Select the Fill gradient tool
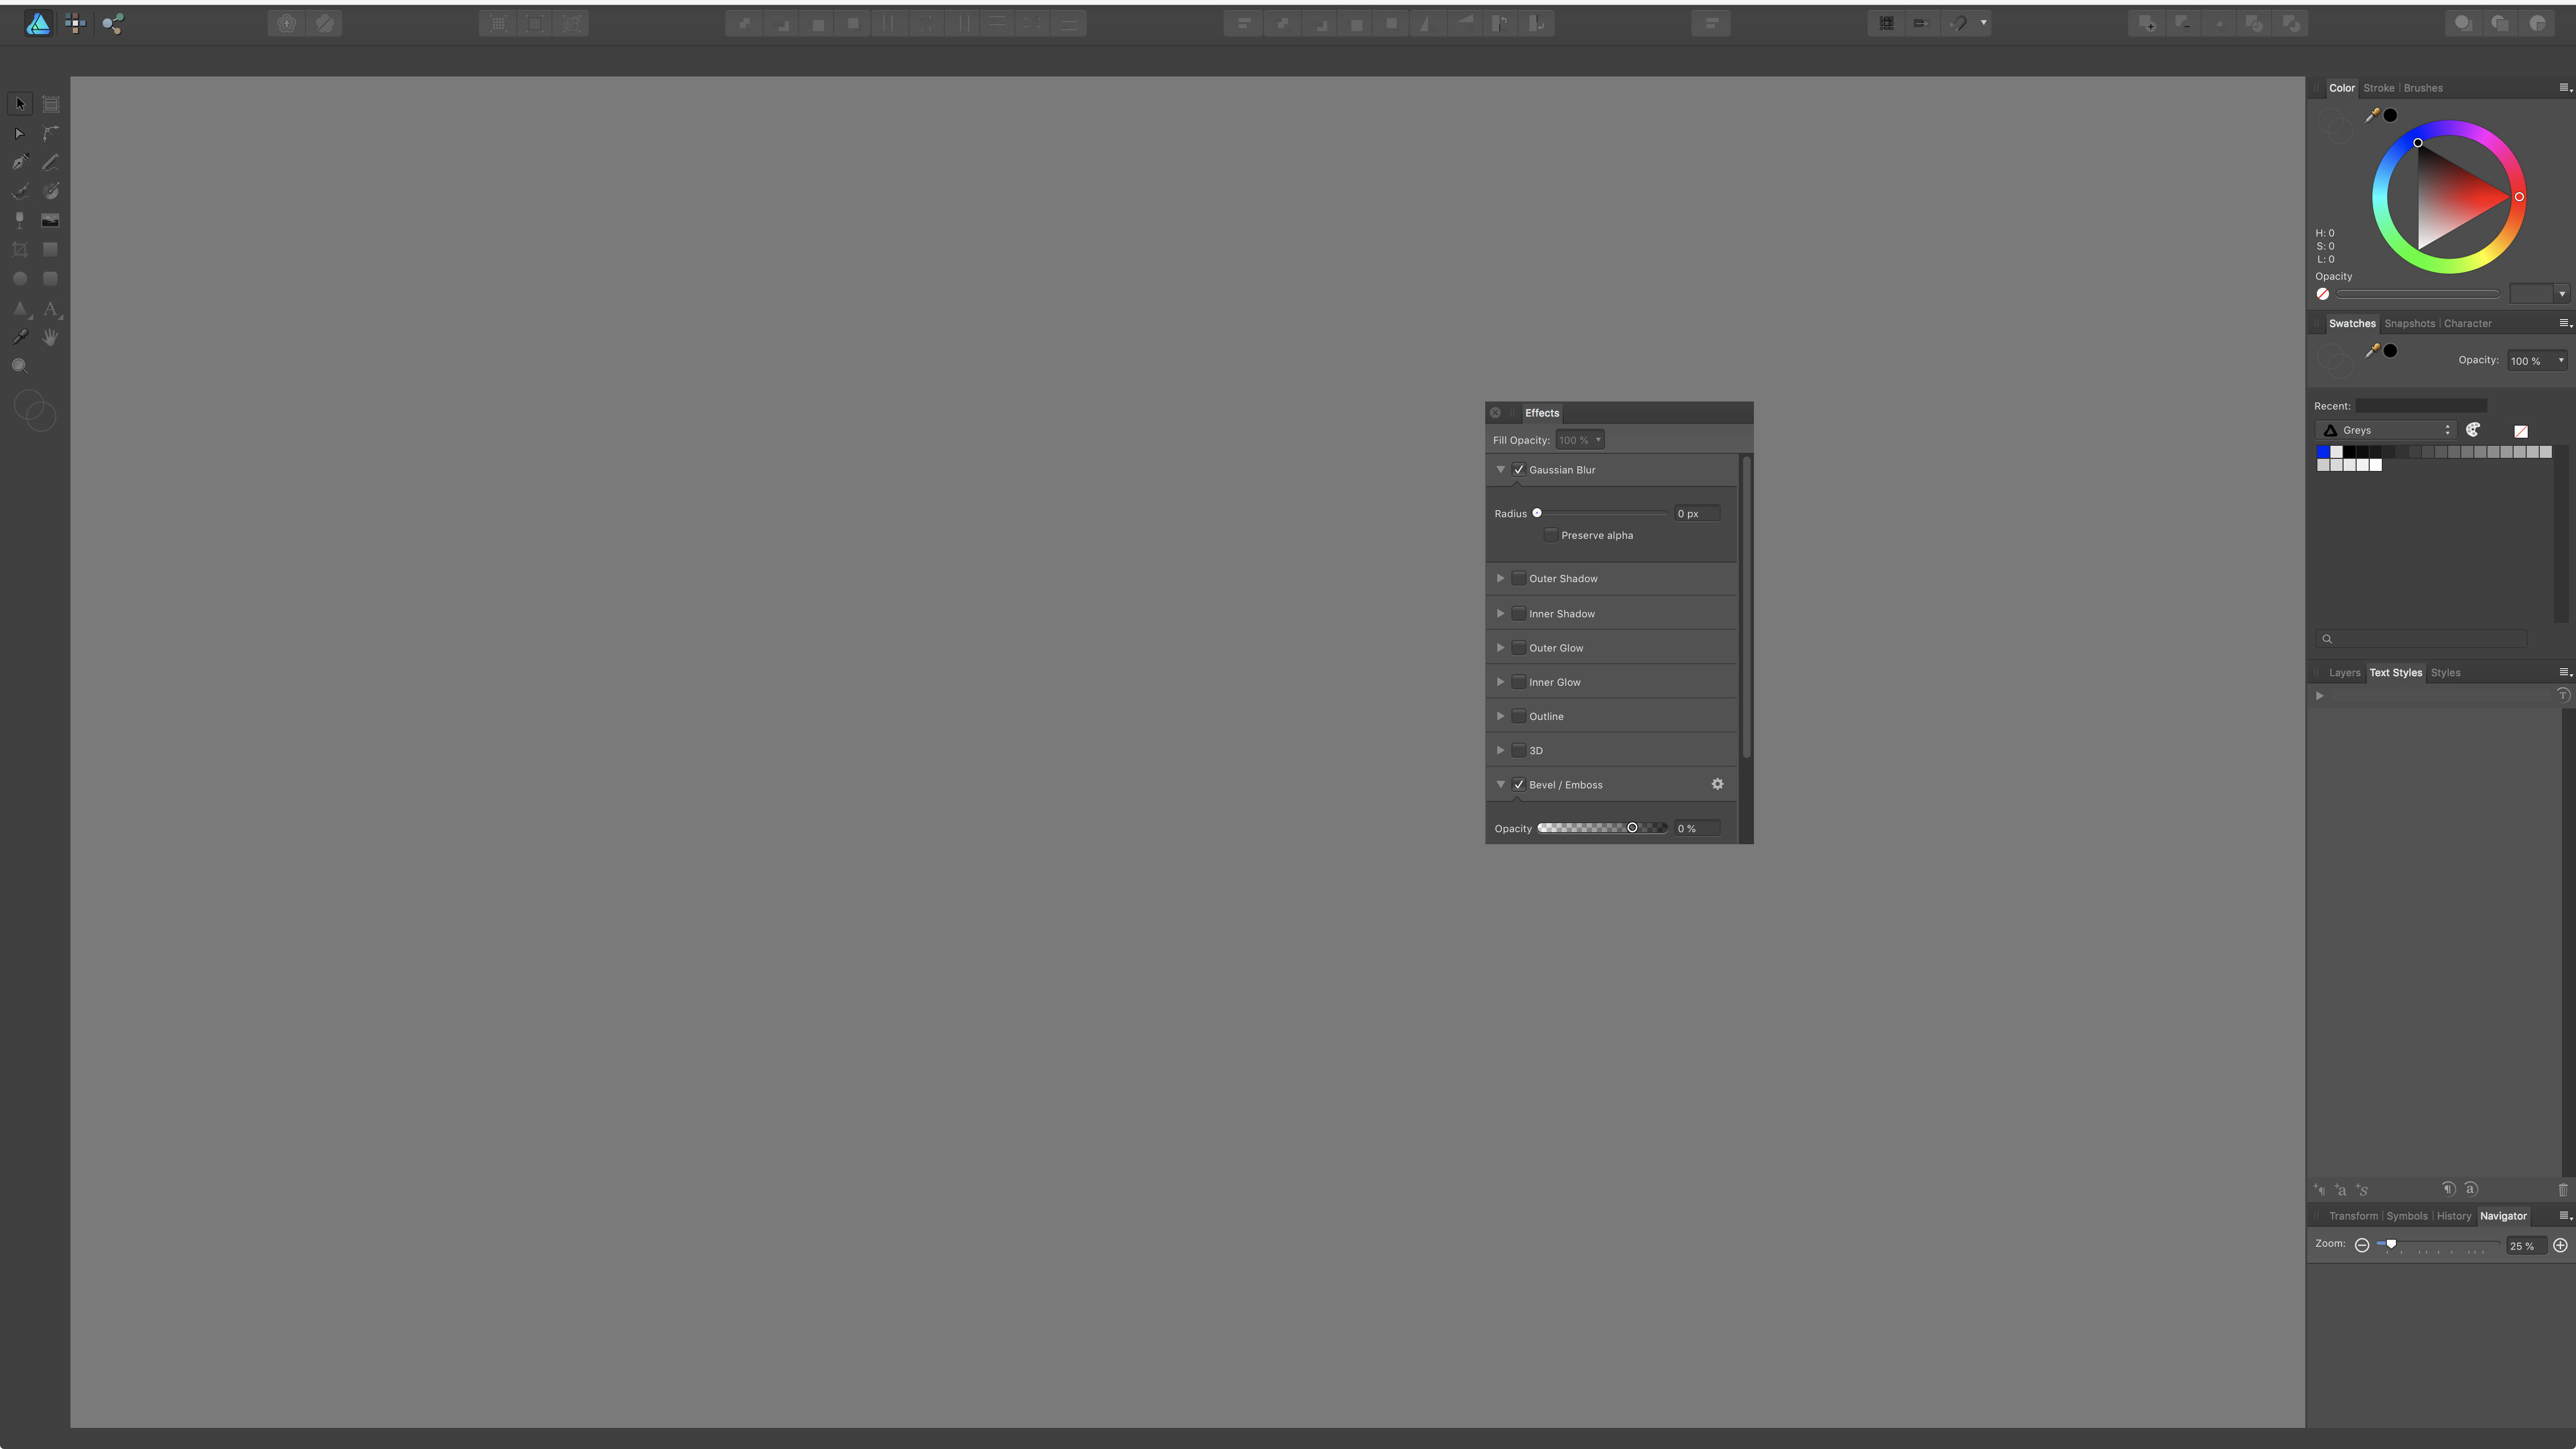Image resolution: width=2576 pixels, height=1449 pixels. tap(51, 191)
